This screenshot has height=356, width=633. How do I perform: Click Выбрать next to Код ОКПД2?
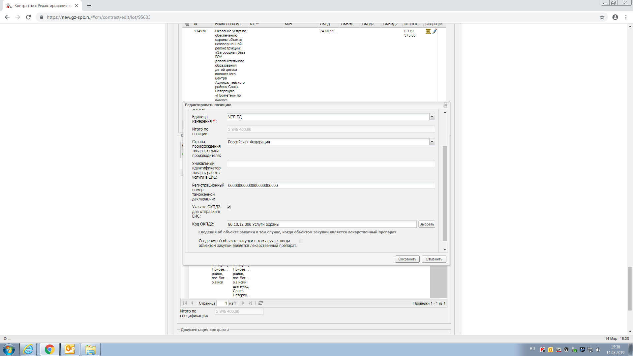coord(427,224)
